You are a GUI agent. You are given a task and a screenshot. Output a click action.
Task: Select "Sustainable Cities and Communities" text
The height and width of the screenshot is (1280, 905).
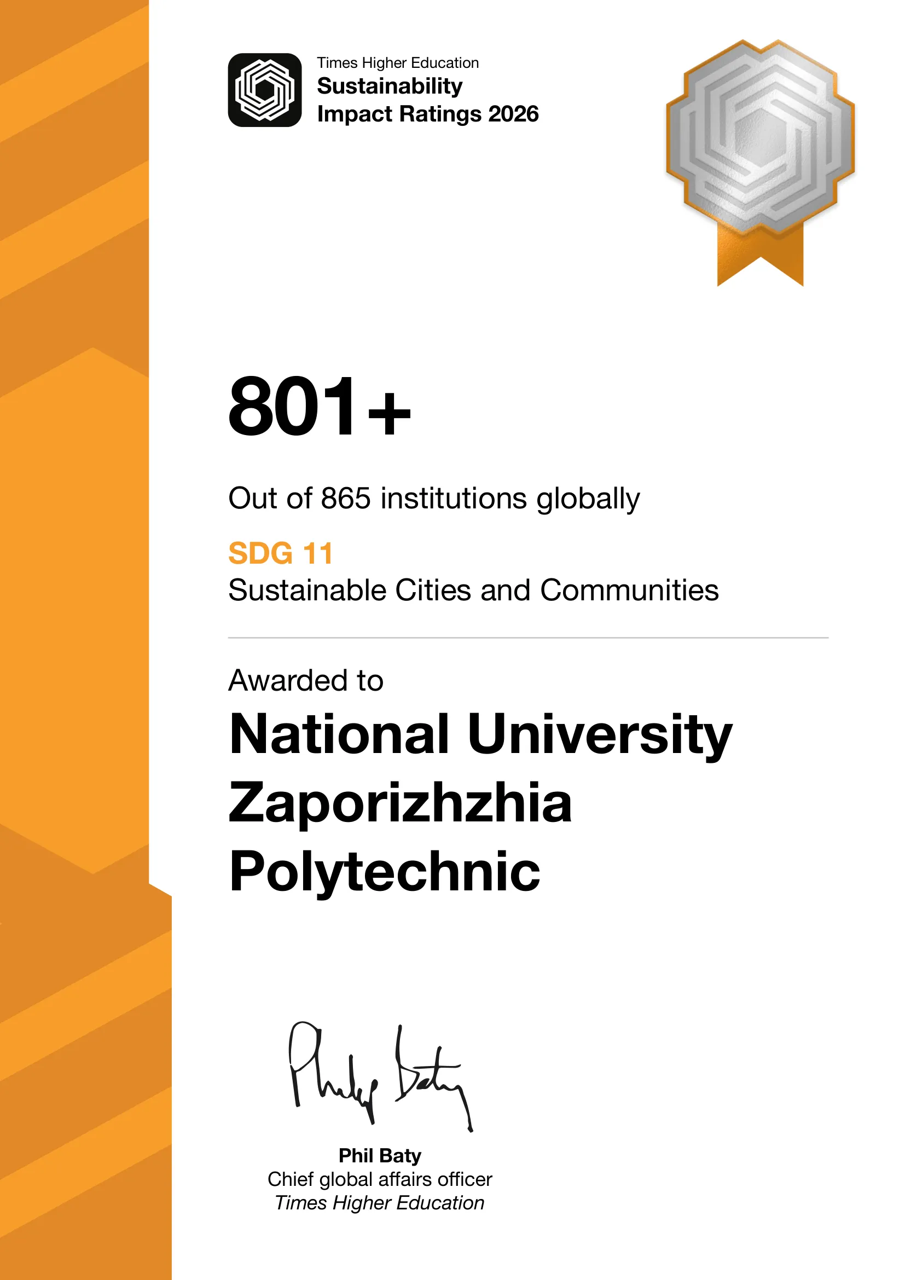pyautogui.click(x=474, y=590)
